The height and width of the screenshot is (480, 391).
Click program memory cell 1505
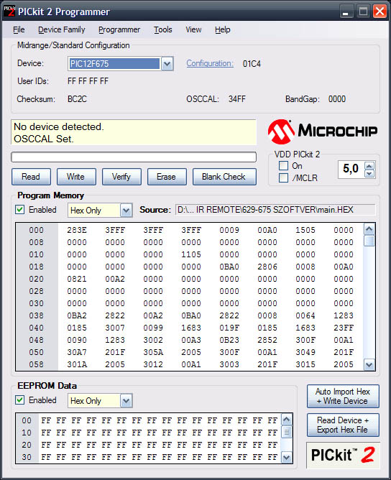pyautogui.click(x=305, y=230)
